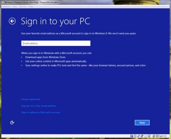The image size is (171, 139).
Task: Click the keyboard capture arrow indicator icon
Action: 157,136
